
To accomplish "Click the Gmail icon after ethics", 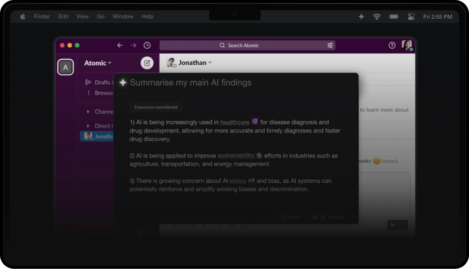I will [x=251, y=180].
